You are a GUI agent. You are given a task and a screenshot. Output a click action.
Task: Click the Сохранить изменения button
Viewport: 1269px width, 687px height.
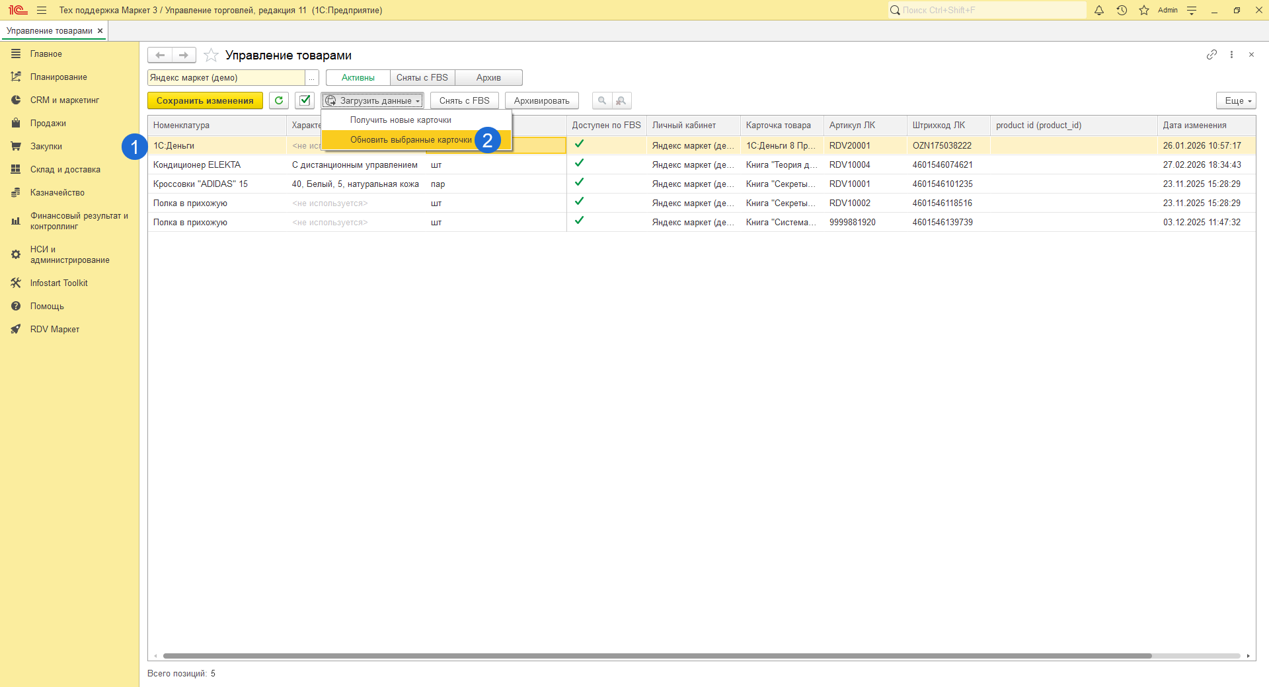(205, 100)
